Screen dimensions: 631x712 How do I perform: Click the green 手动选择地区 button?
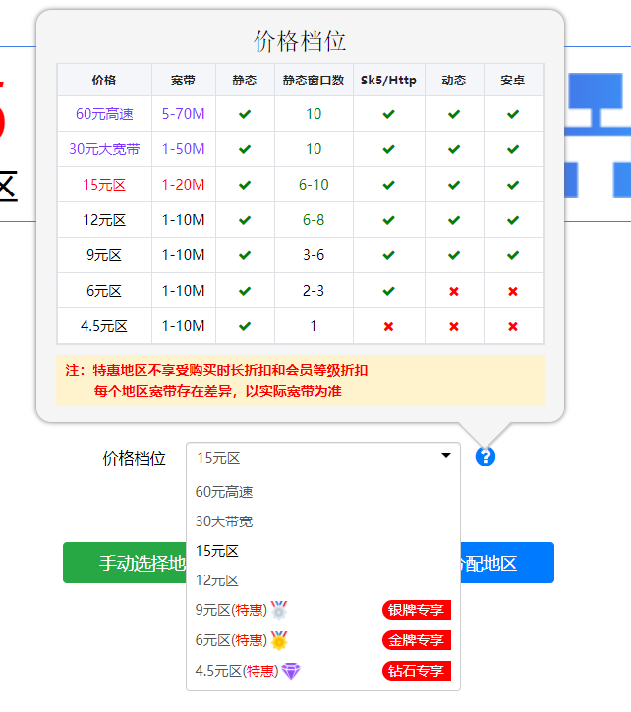coord(125,563)
